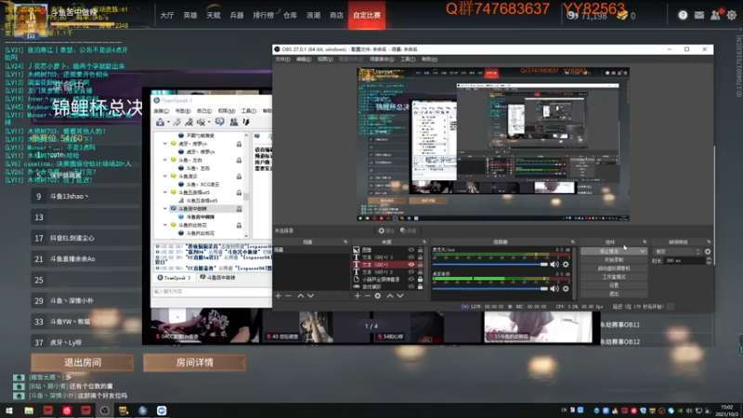Open OBS 场景集合 menu
The height and width of the screenshot is (418, 743).
click(x=382, y=59)
